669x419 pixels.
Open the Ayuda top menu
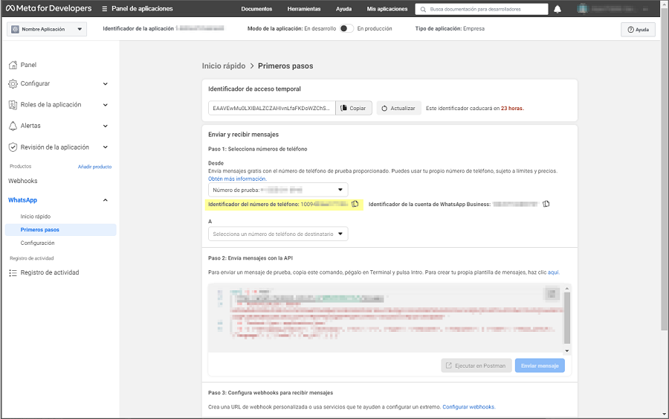(x=344, y=9)
